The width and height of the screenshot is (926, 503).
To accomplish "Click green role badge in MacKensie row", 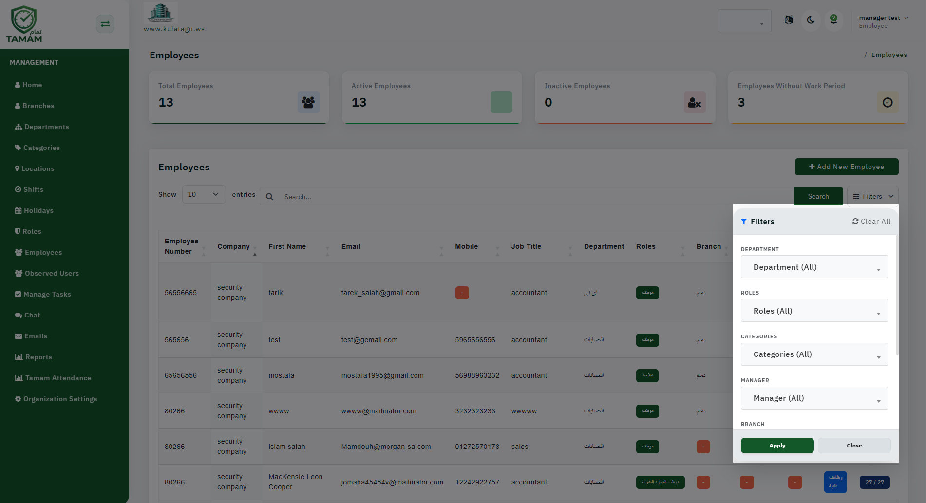I will click(x=661, y=482).
